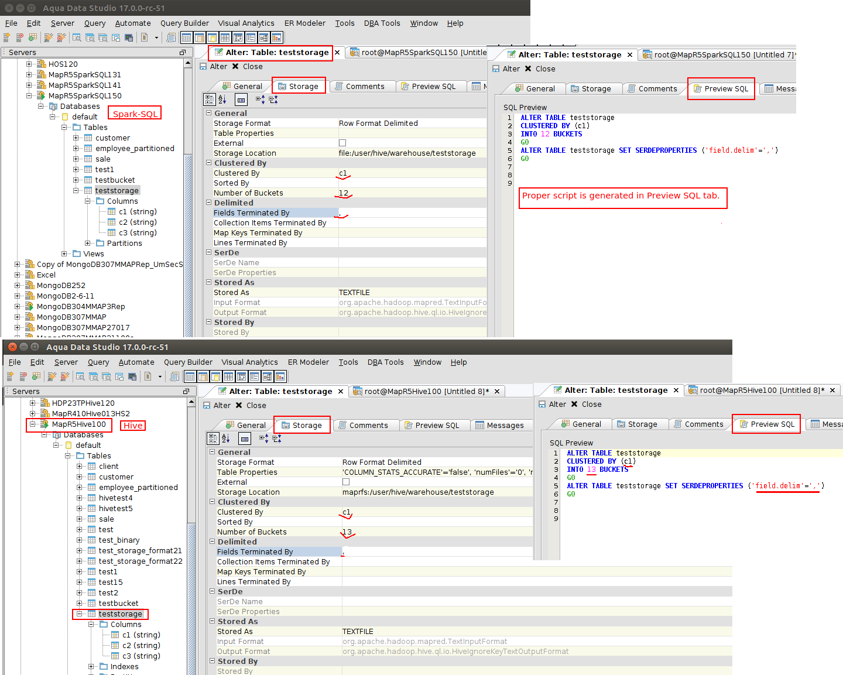The height and width of the screenshot is (675, 843).
Task: Open DBA Tools menu in bottom window
Action: (x=385, y=362)
